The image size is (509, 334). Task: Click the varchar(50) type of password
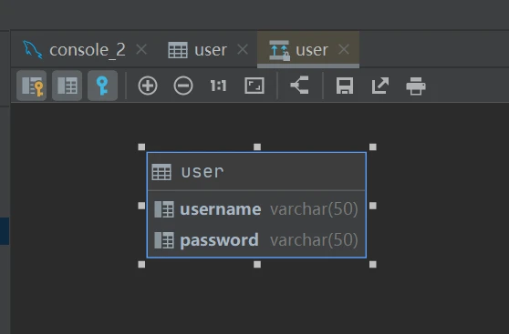[314, 240]
